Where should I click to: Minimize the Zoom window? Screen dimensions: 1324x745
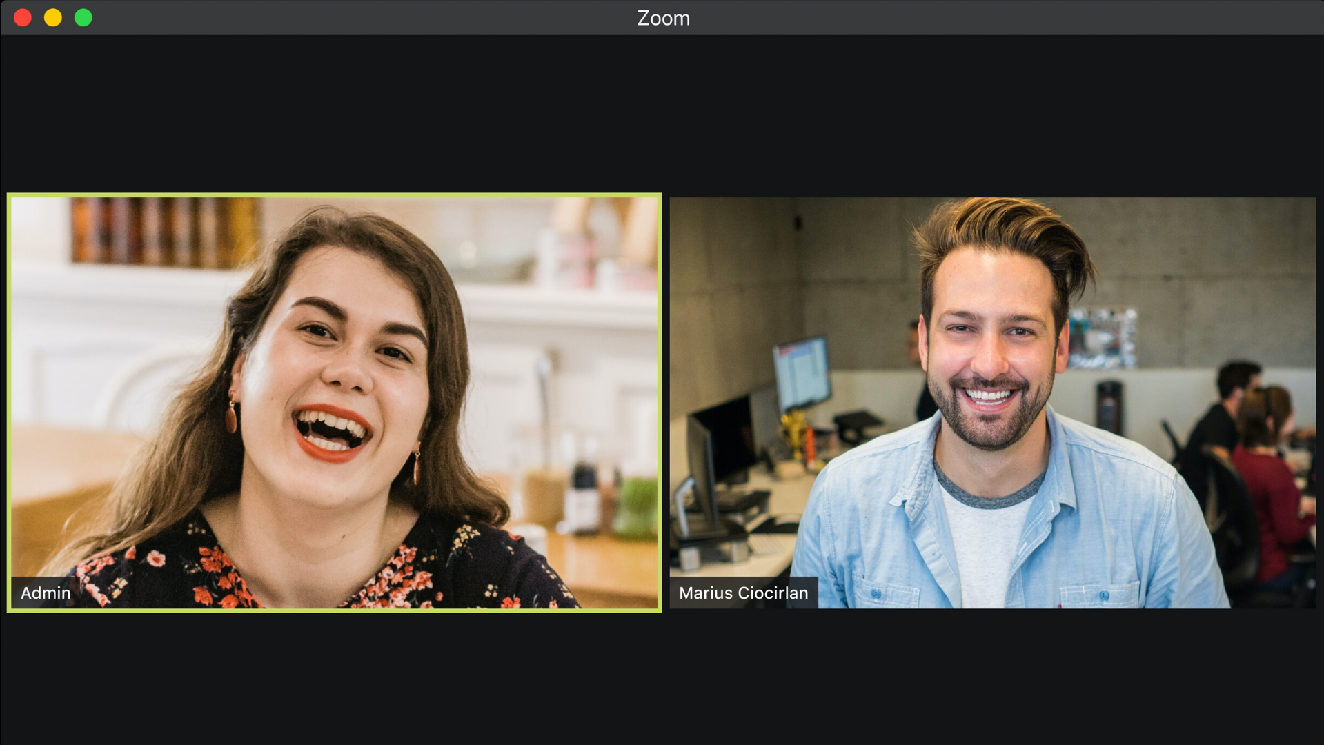pos(53,18)
